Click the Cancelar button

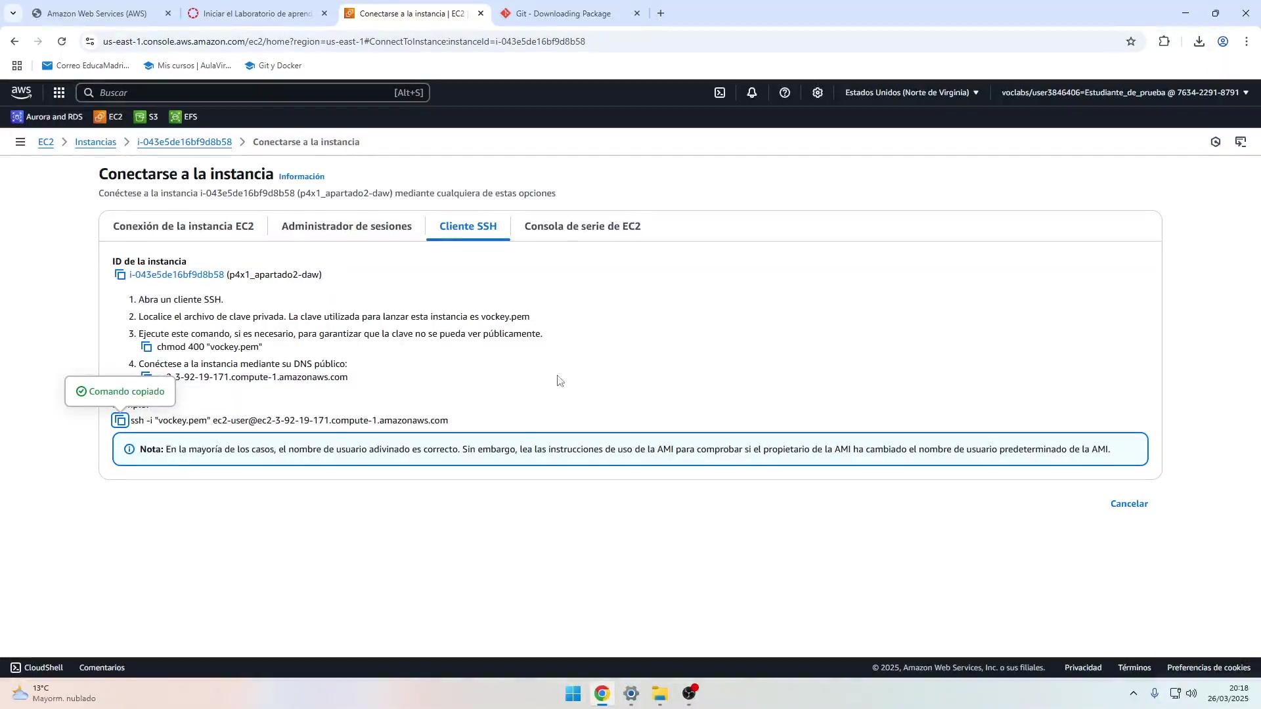pos(1128,504)
